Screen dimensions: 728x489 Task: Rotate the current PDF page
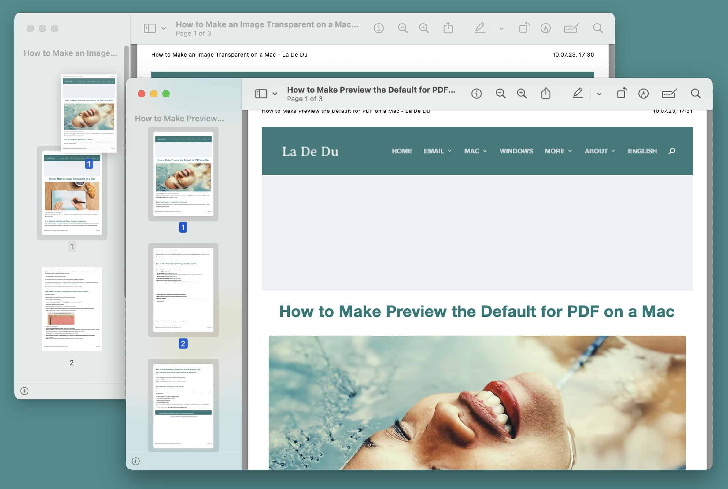[x=621, y=93]
